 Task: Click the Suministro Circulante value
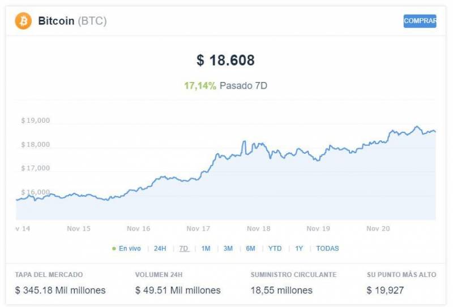[281, 291]
